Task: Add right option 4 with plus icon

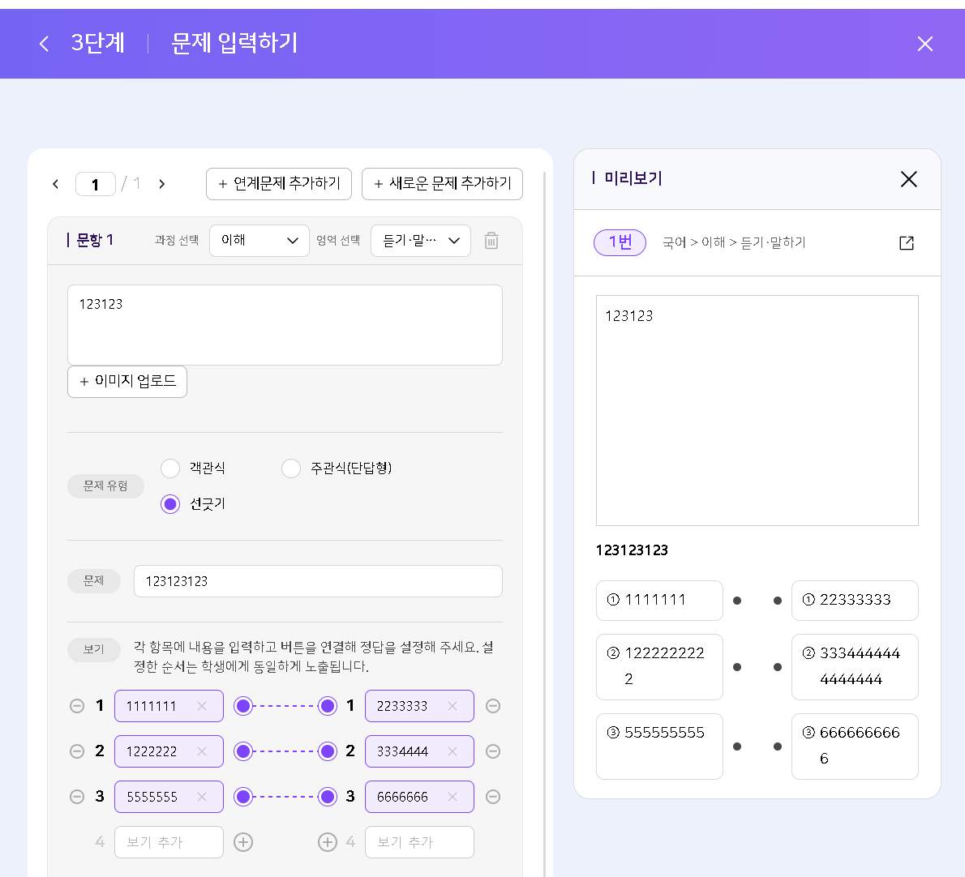Action: [x=328, y=842]
